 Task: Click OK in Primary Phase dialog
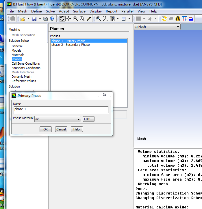tap(45, 129)
